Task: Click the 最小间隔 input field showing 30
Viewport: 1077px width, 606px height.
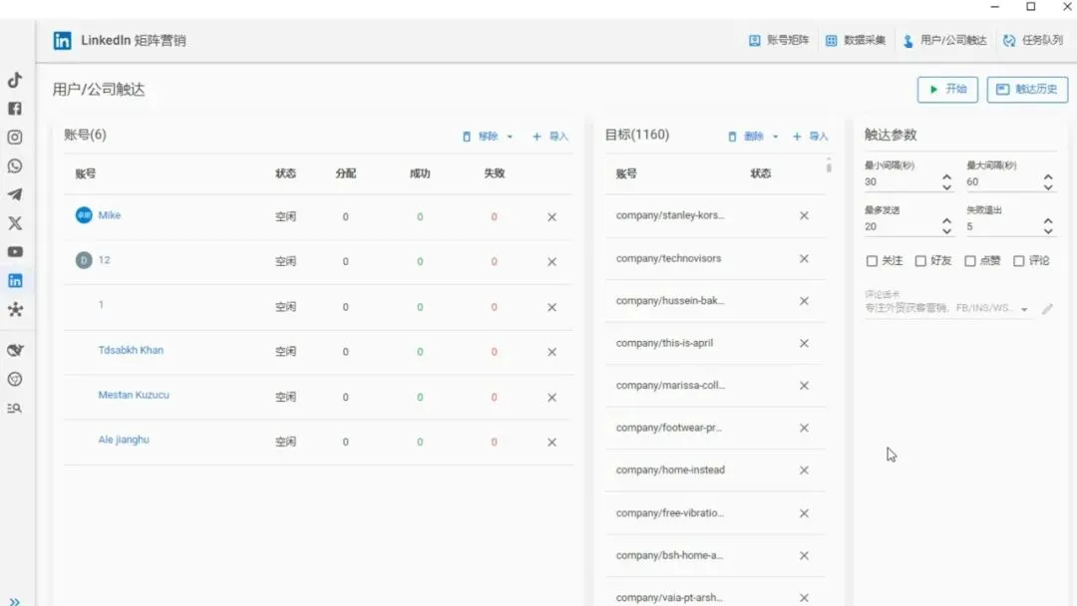Action: click(901, 181)
